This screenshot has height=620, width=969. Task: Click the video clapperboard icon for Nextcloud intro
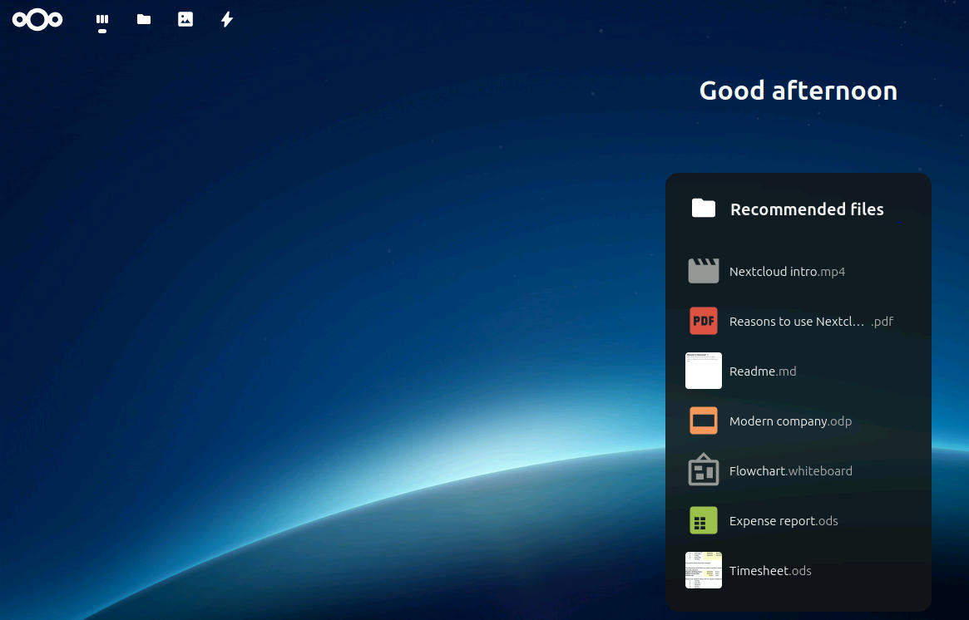703,271
